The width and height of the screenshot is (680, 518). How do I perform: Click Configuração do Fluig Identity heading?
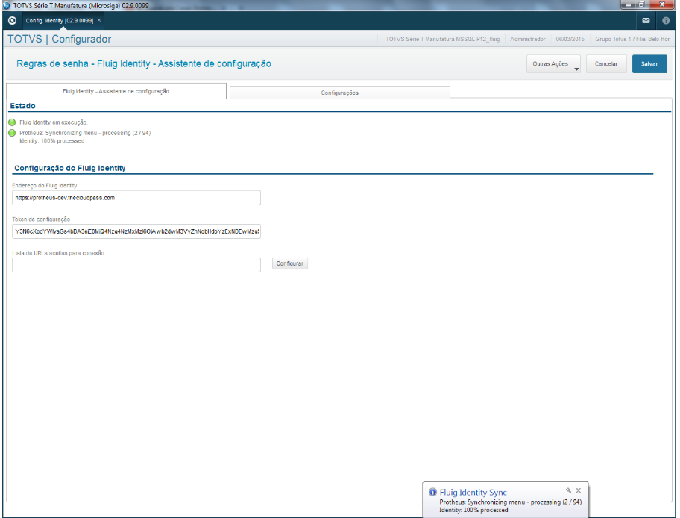click(x=70, y=168)
